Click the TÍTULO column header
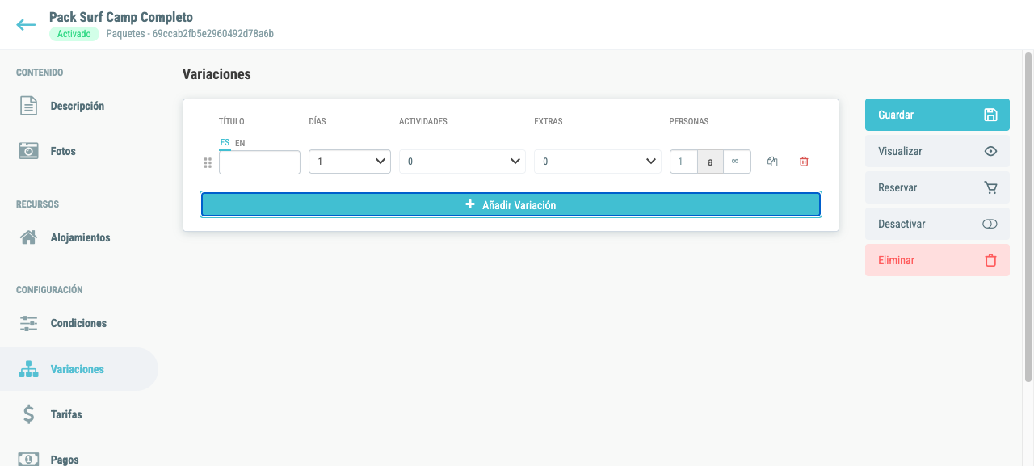This screenshot has width=1034, height=466. 232,121
